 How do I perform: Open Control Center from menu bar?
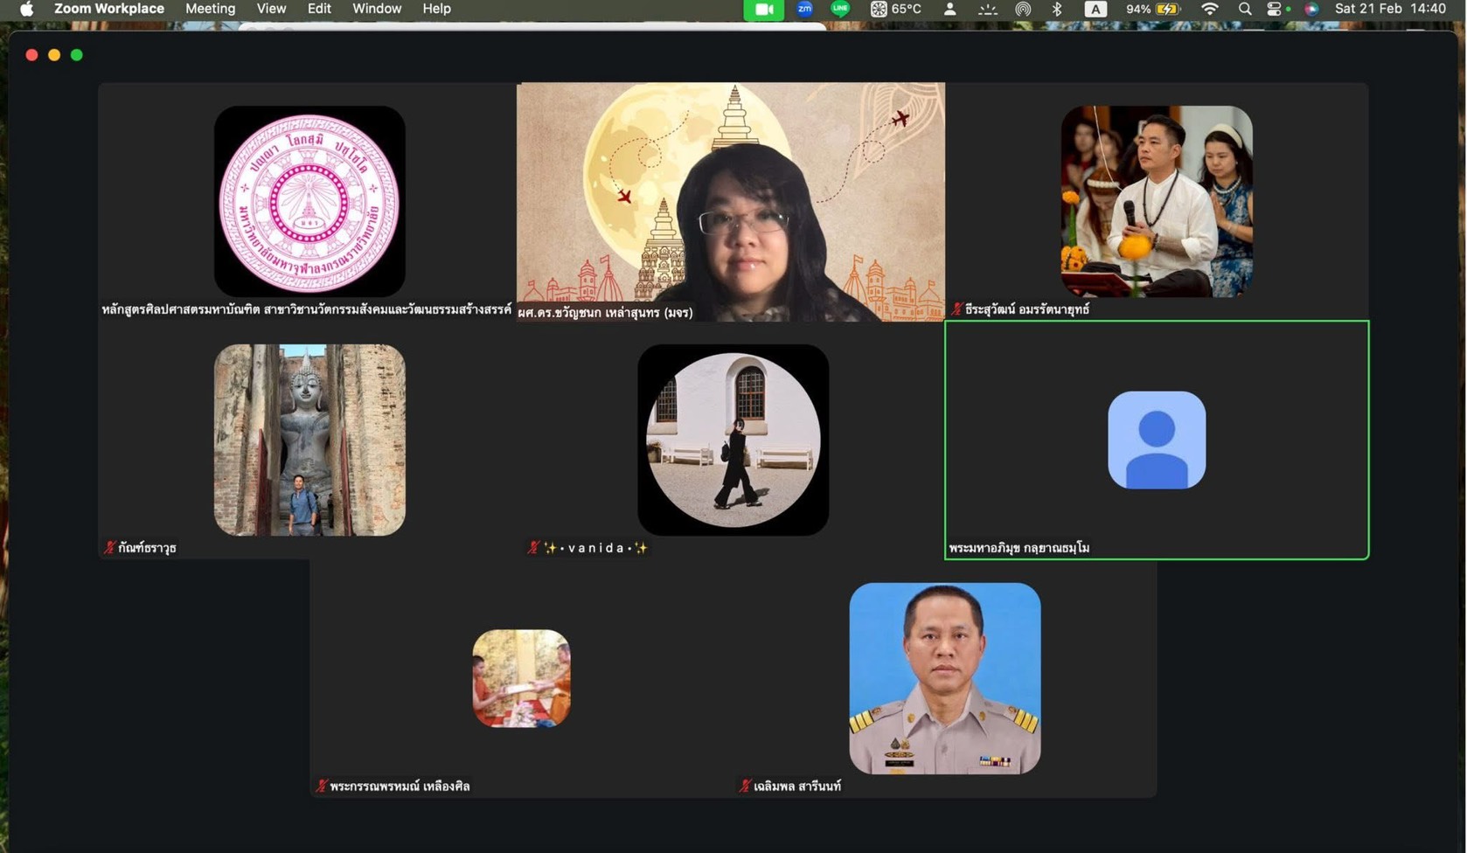point(1275,9)
